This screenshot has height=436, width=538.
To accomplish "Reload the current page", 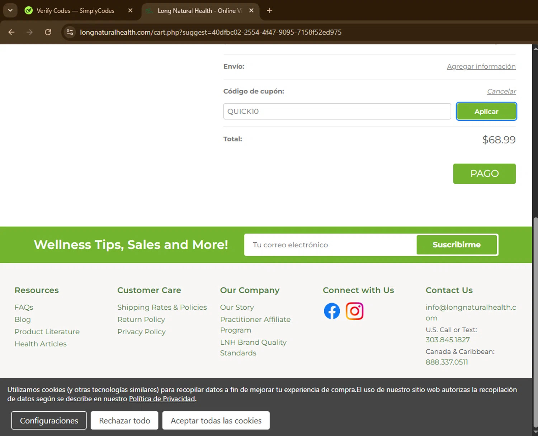I will point(48,32).
